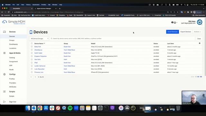Screen dimensions: 206x116
Task: Check the Emperor Palpatine device checkbox
Action: pos(32,56)
